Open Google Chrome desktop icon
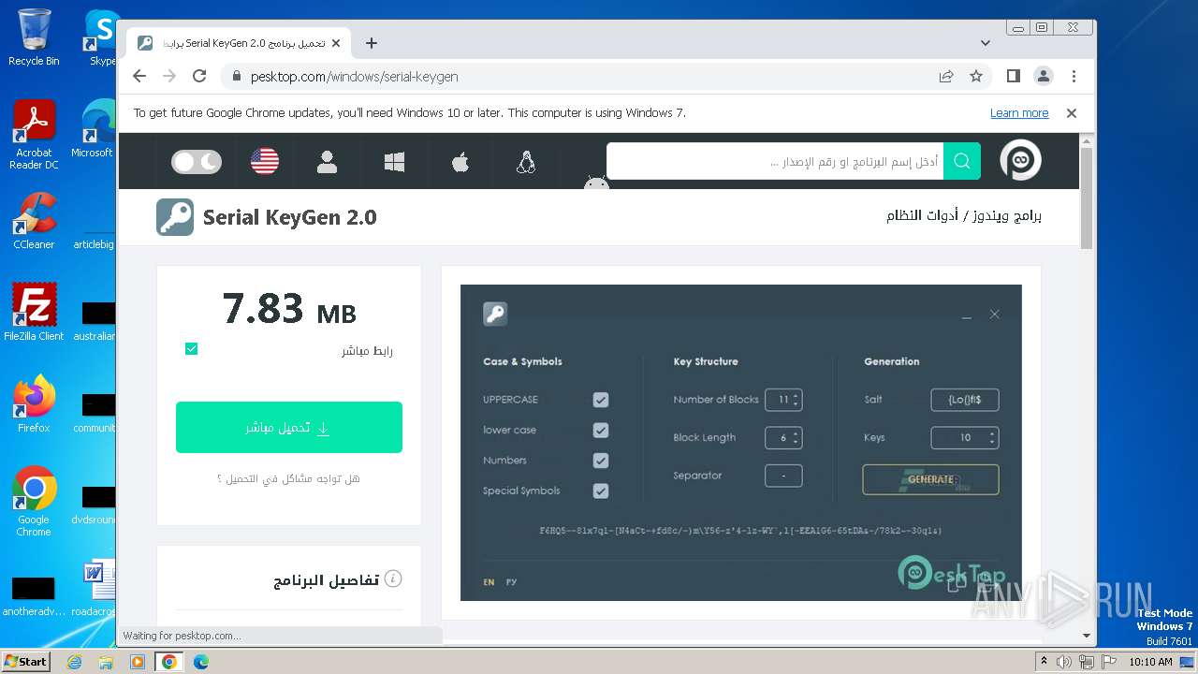 click(x=34, y=502)
